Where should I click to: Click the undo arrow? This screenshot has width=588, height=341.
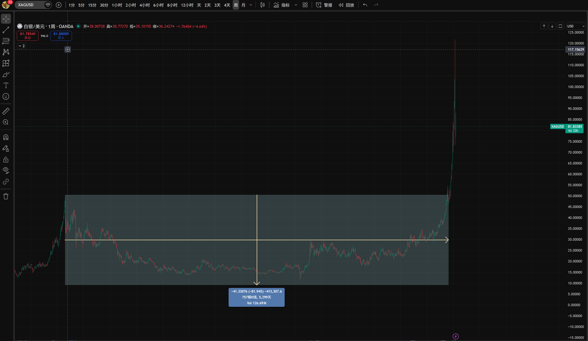365,5
